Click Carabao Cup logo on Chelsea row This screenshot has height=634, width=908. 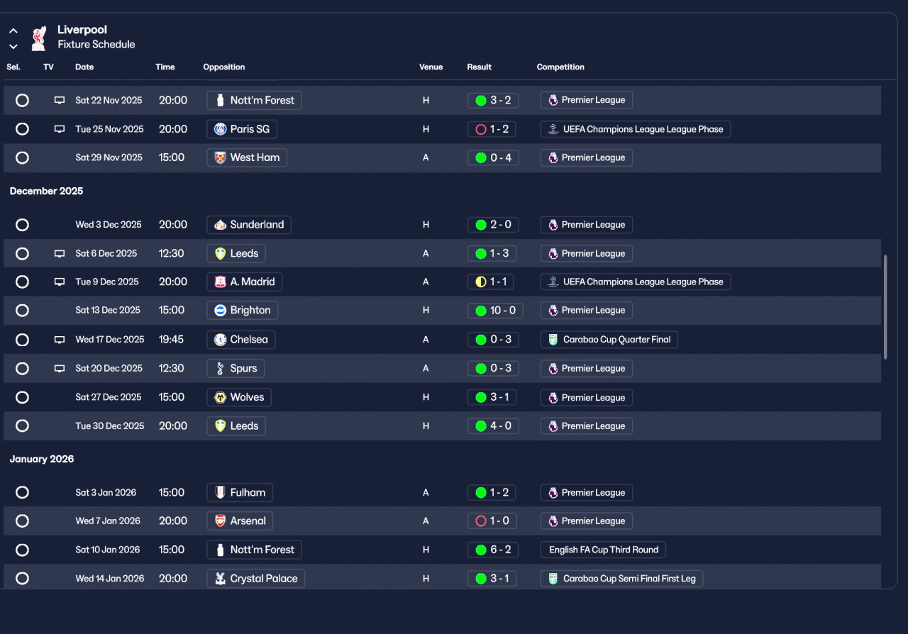tap(553, 340)
